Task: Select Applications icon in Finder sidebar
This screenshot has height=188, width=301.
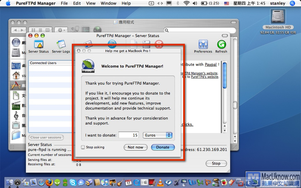Action: (x=16, y=85)
